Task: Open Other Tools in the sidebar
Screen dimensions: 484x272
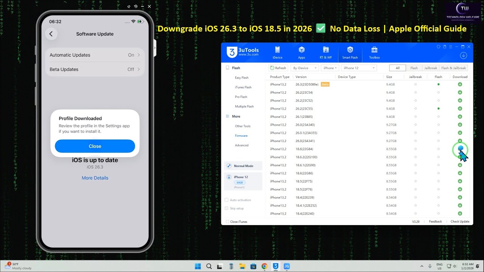Action: [243, 126]
